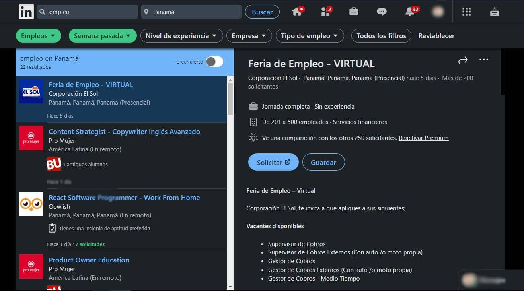This screenshot has height=291, width=524.
Task: Click 'Vacantes disponibles' heading
Action: 275,226
